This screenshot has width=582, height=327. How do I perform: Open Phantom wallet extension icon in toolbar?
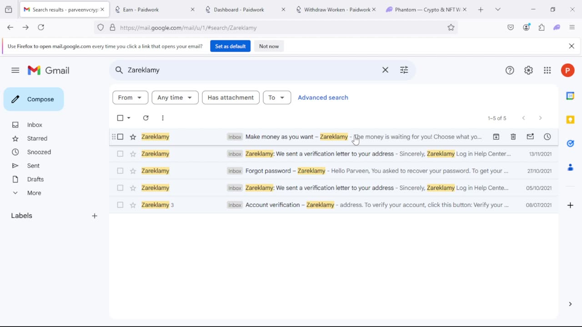[x=557, y=28]
